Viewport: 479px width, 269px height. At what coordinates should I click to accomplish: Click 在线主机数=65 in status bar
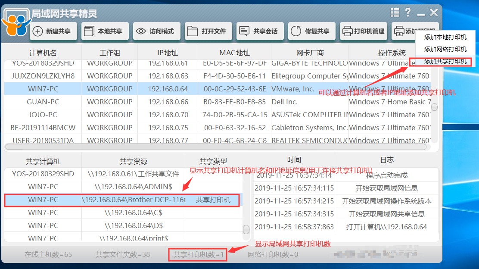pos(48,254)
